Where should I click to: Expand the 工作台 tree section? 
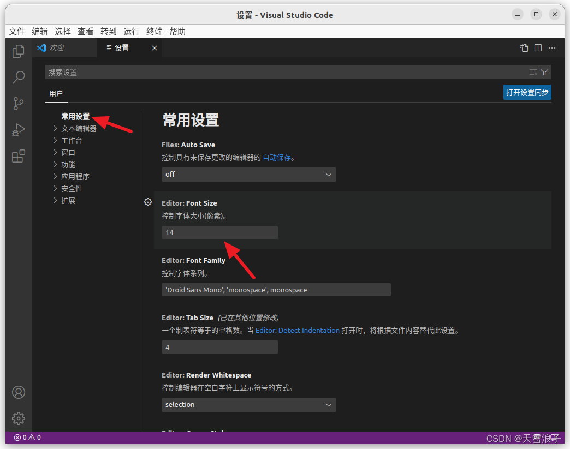55,140
